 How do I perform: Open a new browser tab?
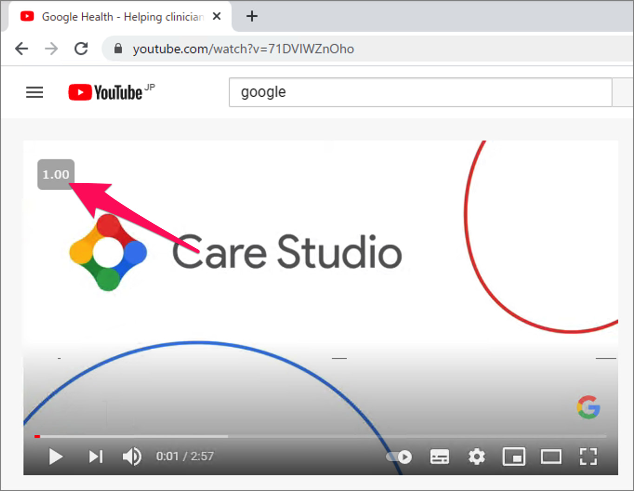click(252, 16)
